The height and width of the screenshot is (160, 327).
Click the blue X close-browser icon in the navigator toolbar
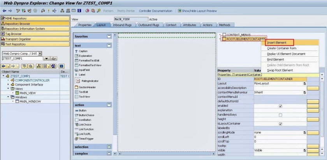[62, 66]
